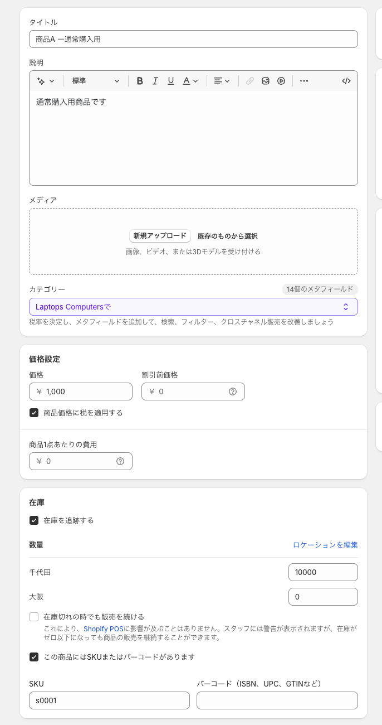
Task: Open the 標準 paragraph style dropdown
Action: click(x=95, y=81)
